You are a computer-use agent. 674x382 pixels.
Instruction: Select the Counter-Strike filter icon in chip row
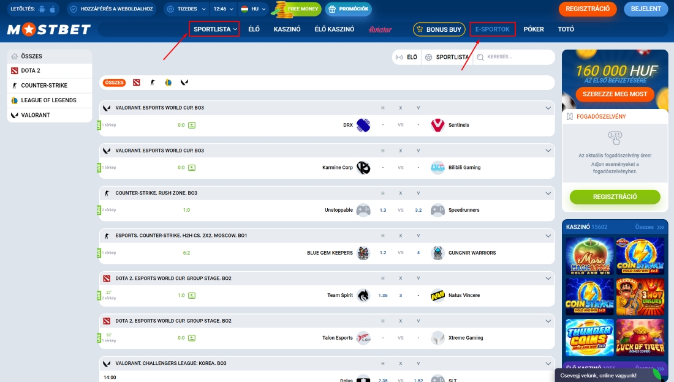[x=152, y=83]
